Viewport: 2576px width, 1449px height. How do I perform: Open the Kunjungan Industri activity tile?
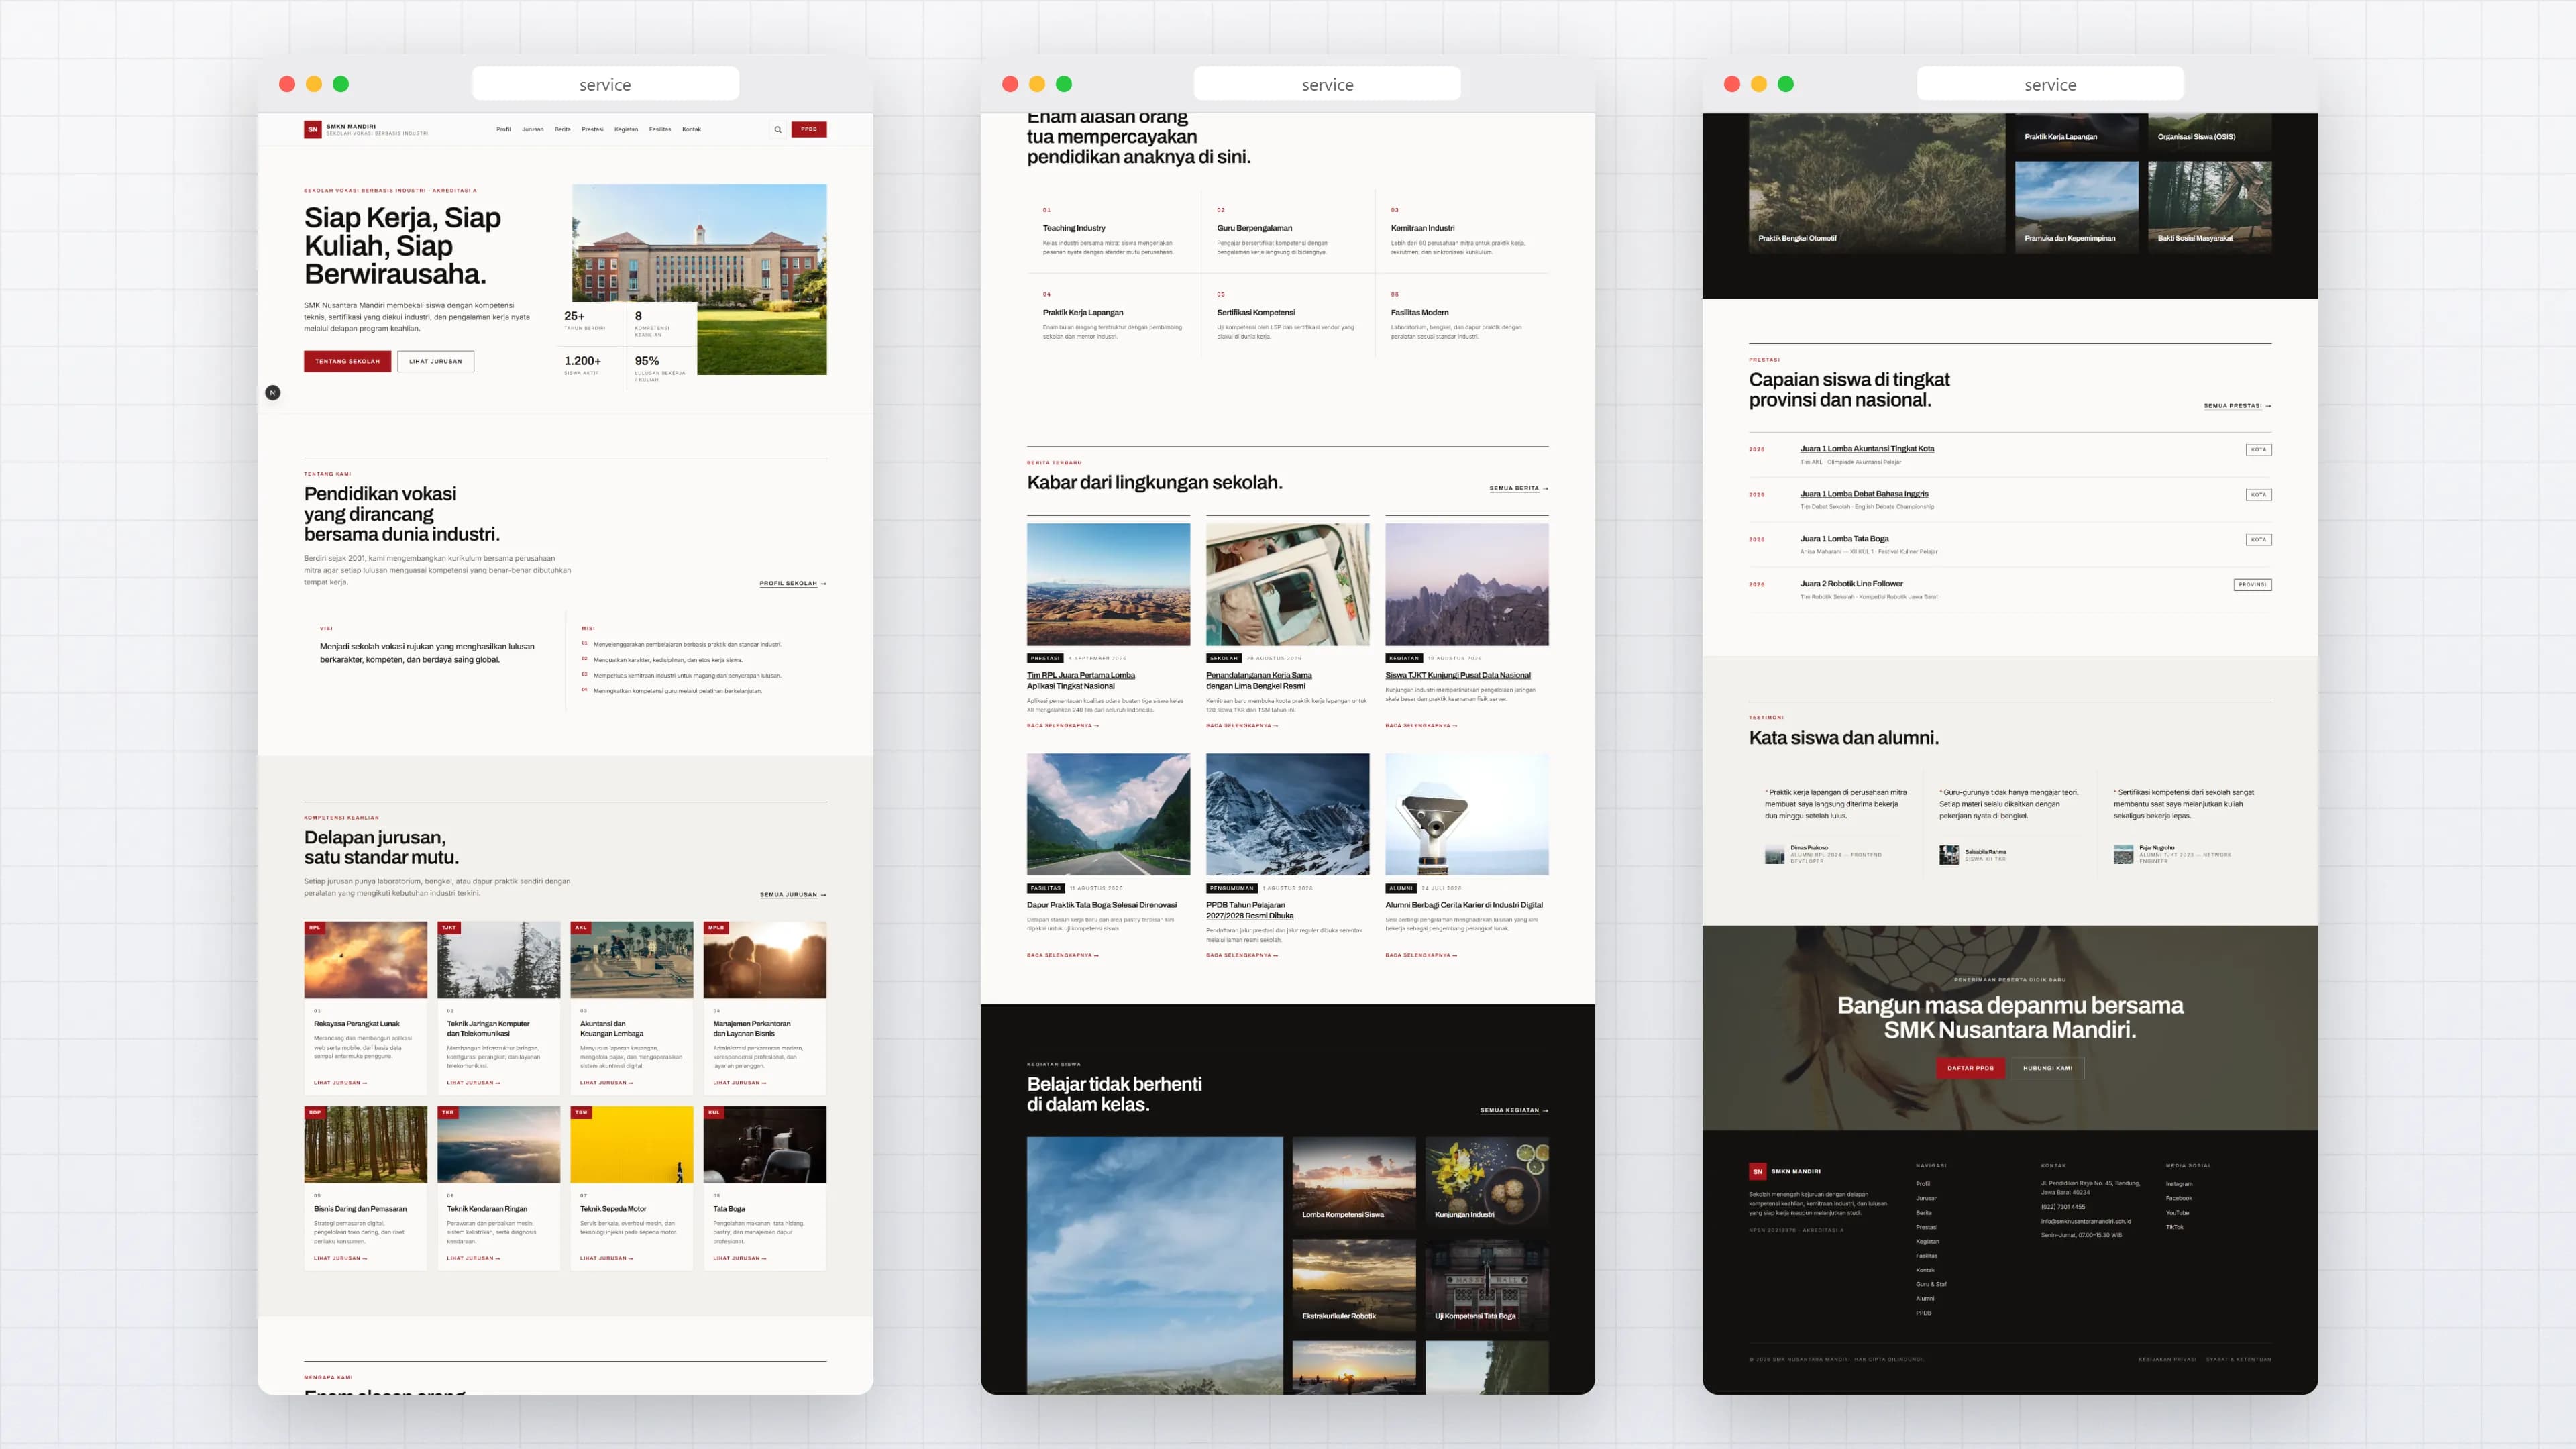[1487, 1182]
